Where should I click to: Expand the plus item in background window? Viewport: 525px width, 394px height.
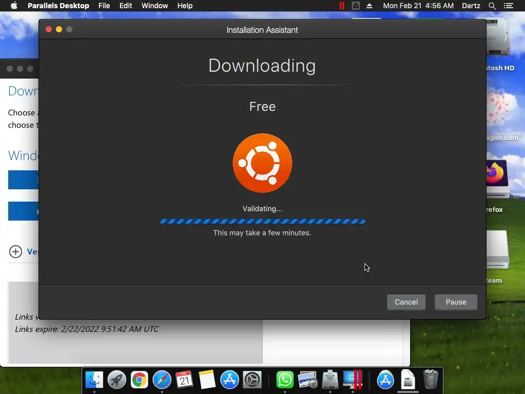click(x=15, y=251)
